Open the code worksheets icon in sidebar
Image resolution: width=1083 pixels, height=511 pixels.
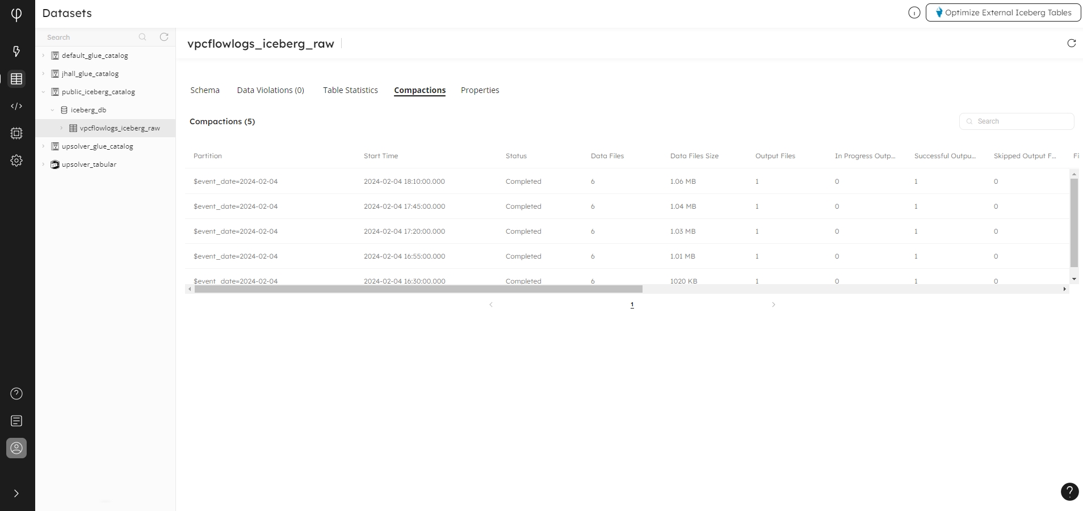point(16,106)
